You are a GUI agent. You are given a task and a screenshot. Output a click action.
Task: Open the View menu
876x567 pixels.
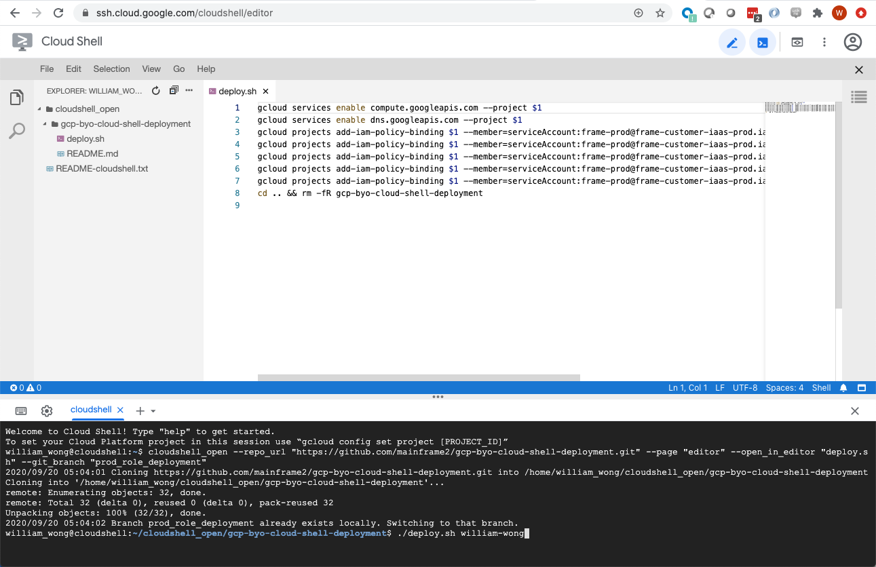click(x=151, y=69)
